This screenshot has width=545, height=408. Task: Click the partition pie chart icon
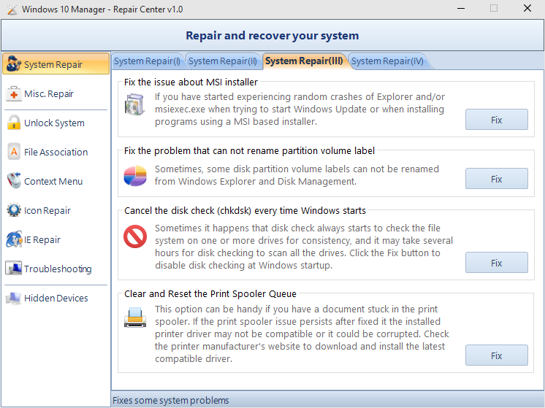135,176
